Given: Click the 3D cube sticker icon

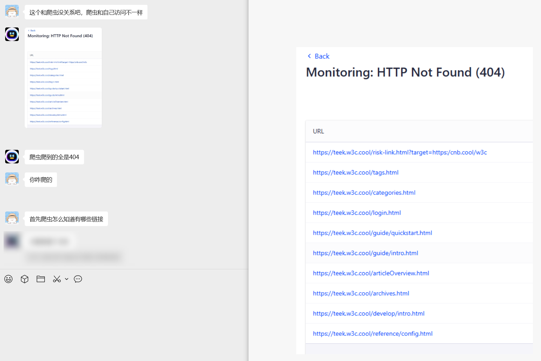Looking at the screenshot, I should pos(25,279).
